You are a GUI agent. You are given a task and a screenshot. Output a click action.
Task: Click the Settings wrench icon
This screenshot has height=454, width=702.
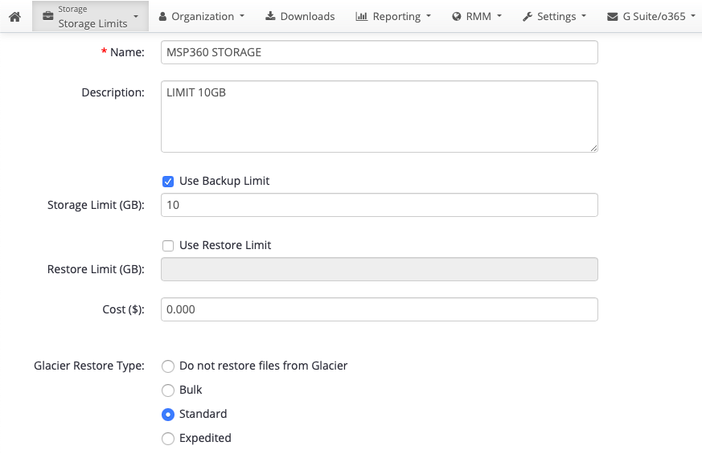click(528, 17)
